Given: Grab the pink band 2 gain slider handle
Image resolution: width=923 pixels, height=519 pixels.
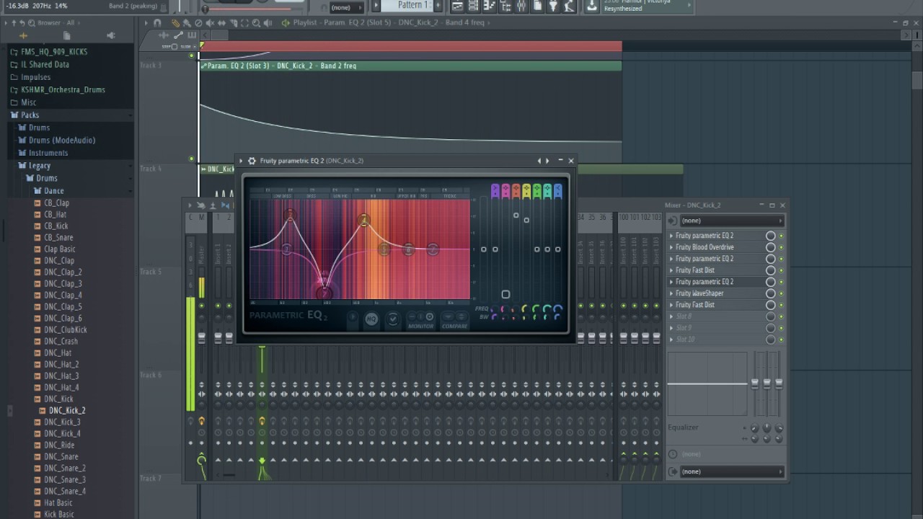Looking at the screenshot, I should 505,294.
